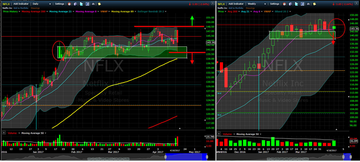Click Add Indicator in Daily chart
Image resolution: width=360 pixels, height=162 pixels.
pos(21,4)
